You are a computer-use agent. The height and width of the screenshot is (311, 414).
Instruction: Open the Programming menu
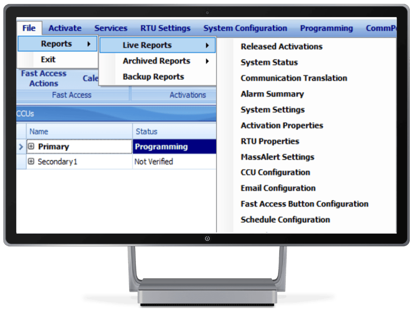pos(327,28)
